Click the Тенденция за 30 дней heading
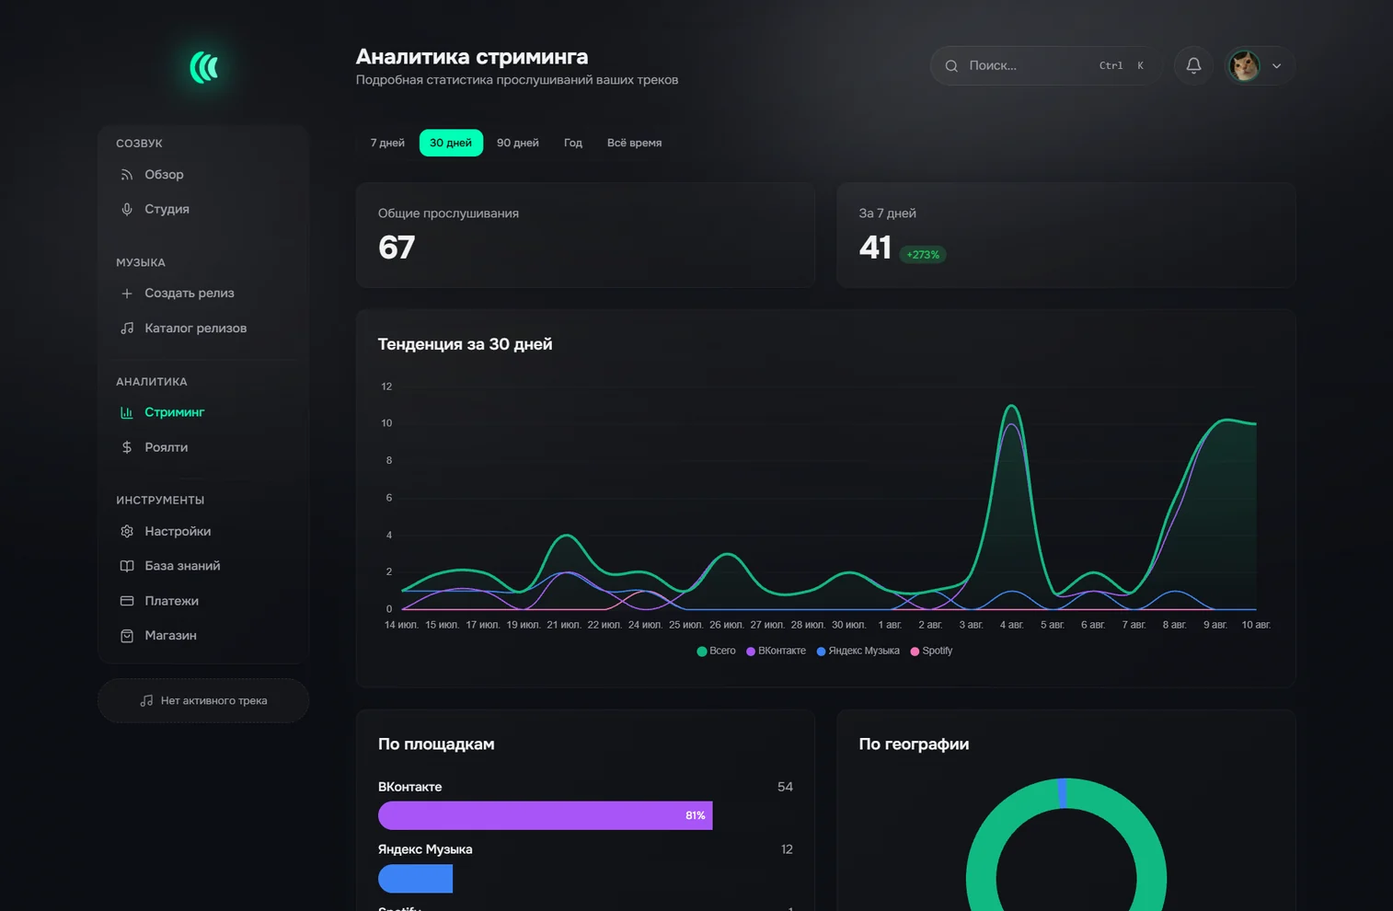1393x911 pixels. point(465,344)
